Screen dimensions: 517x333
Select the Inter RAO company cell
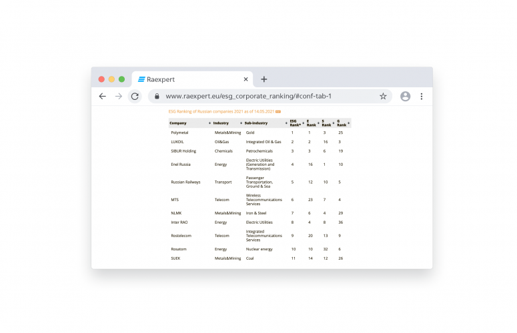179,222
